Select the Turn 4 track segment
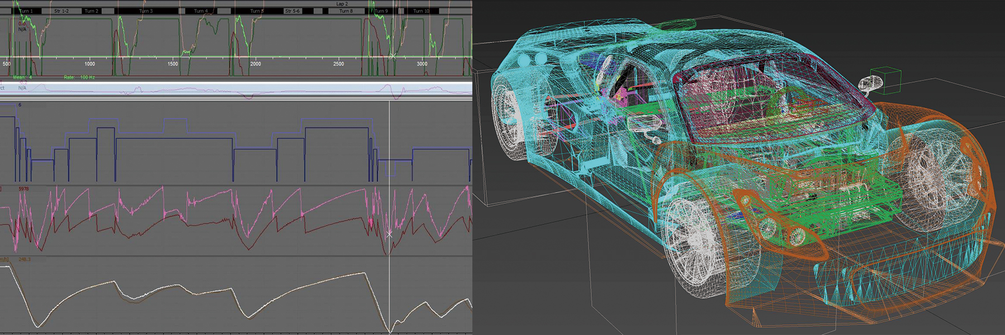Viewport: 1005px width, 335px height. (200, 11)
